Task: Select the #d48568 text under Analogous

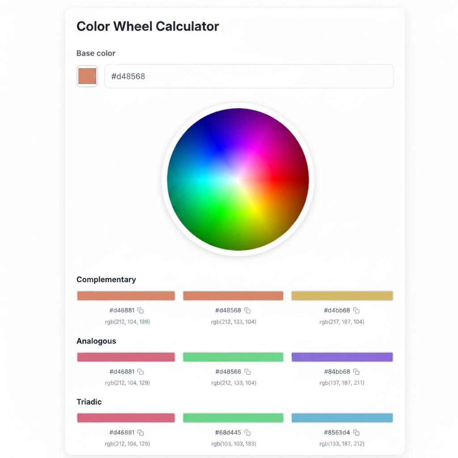Action: (228, 372)
